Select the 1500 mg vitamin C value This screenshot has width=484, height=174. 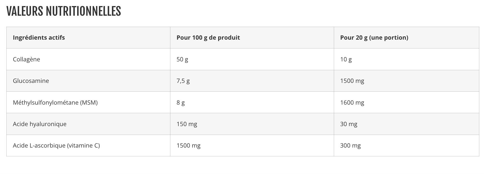(x=188, y=146)
